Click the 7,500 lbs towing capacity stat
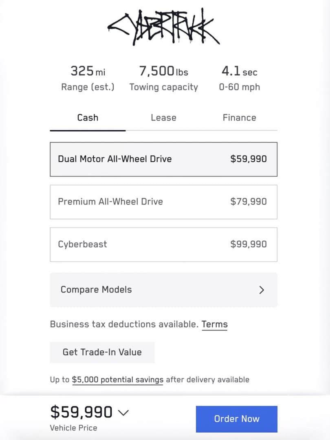 164,78
